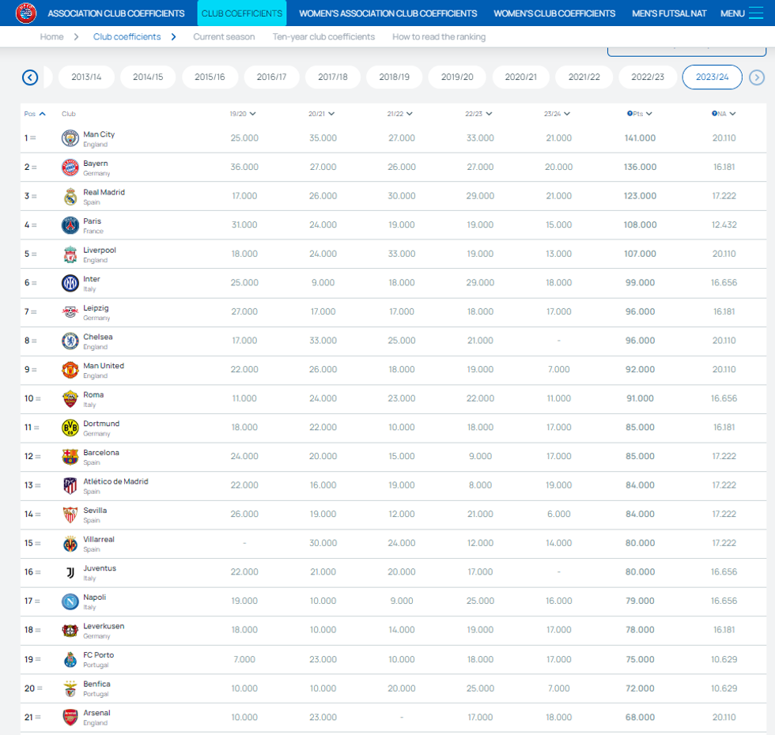Select the 2019/20 season pill
This screenshot has height=735, width=775.
coord(457,77)
